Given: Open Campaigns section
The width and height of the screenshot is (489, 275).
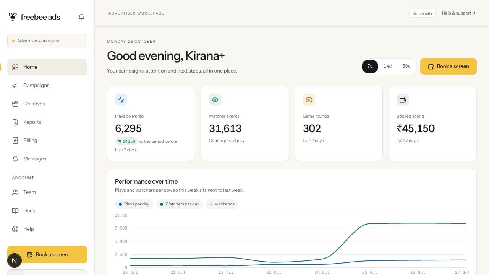Looking at the screenshot, I should click(47, 86).
